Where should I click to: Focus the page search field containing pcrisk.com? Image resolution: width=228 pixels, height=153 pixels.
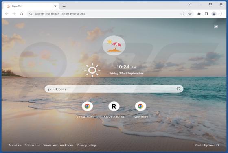114,89
